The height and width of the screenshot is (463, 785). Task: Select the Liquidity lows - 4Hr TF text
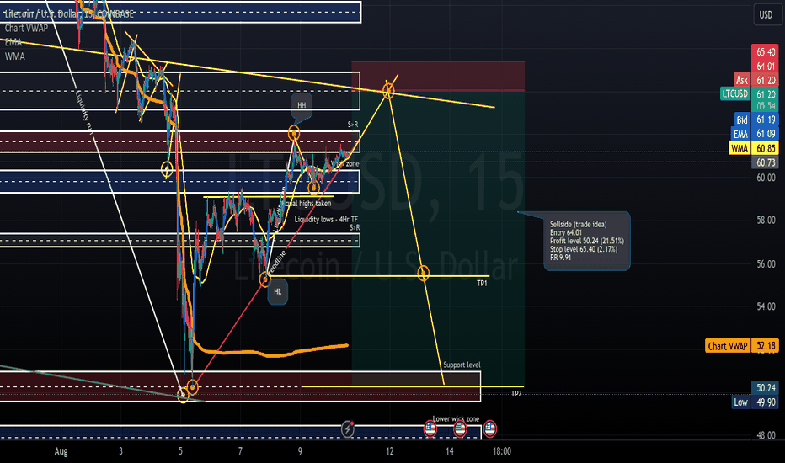[326, 219]
